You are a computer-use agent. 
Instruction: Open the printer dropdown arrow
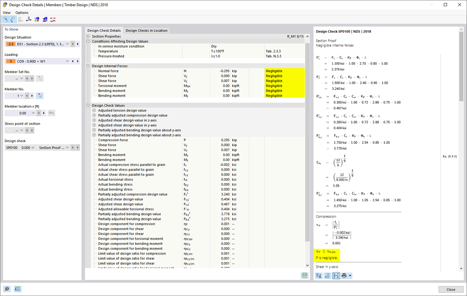(350, 276)
